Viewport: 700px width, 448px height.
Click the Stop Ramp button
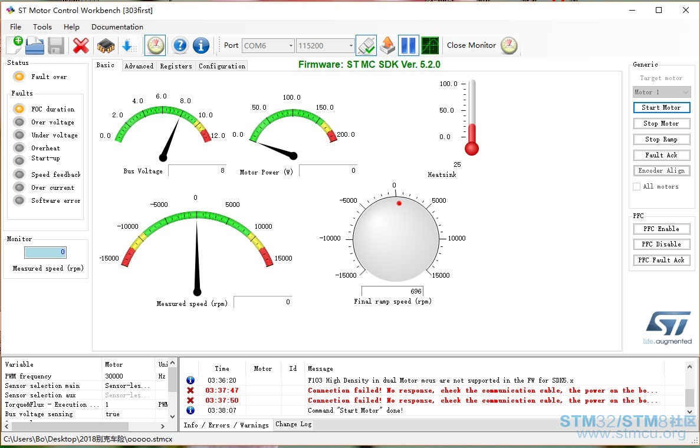(x=661, y=140)
